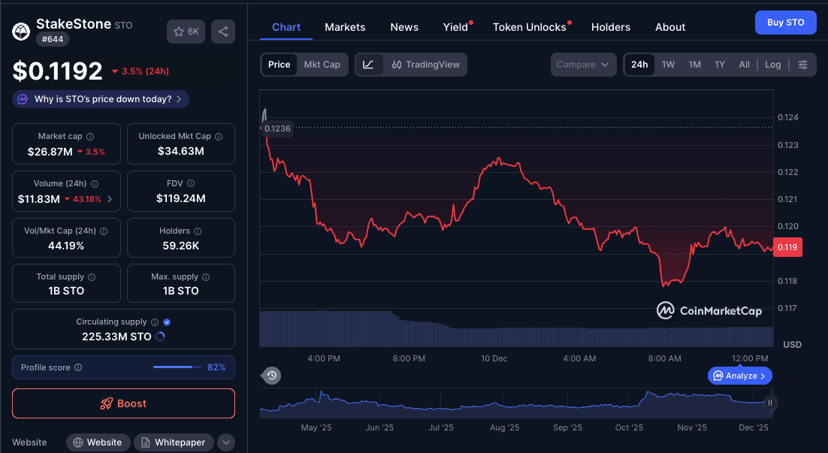Click the share icon next to the watchlist button

coord(222,32)
